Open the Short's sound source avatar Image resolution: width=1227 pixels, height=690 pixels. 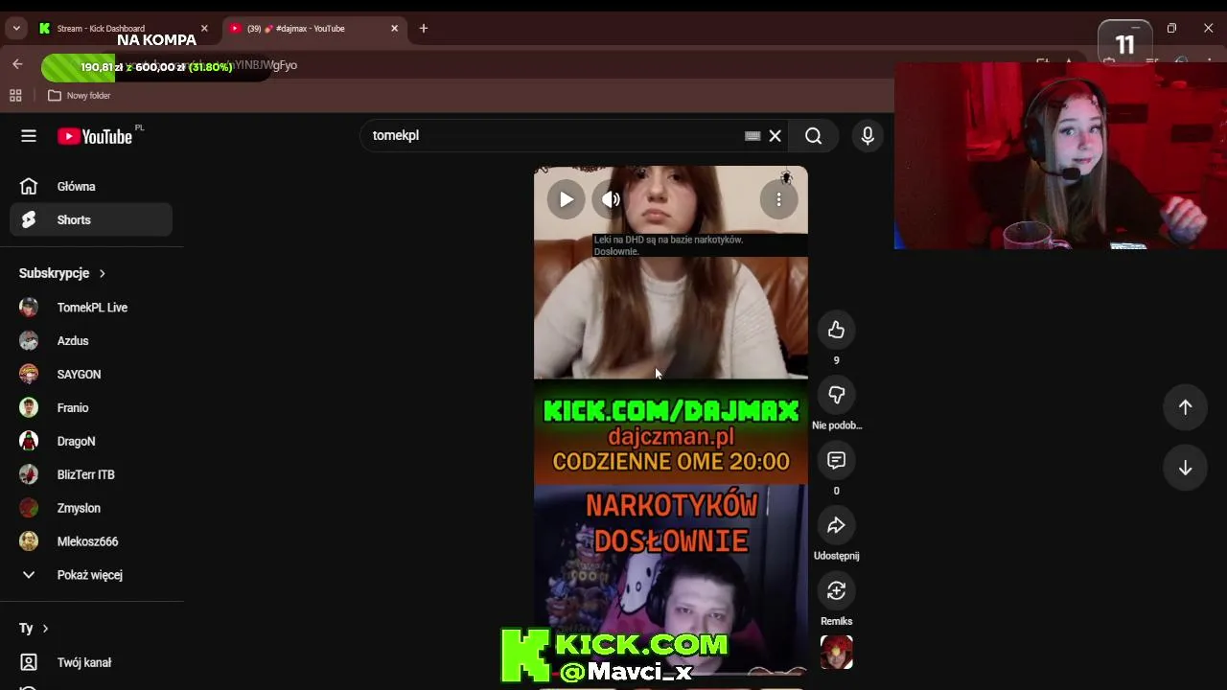pyautogui.click(x=836, y=652)
